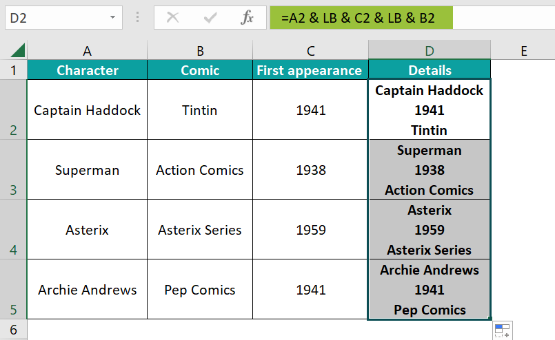
Task: Click the Name Box showing D2
Action: pyautogui.click(x=63, y=17)
